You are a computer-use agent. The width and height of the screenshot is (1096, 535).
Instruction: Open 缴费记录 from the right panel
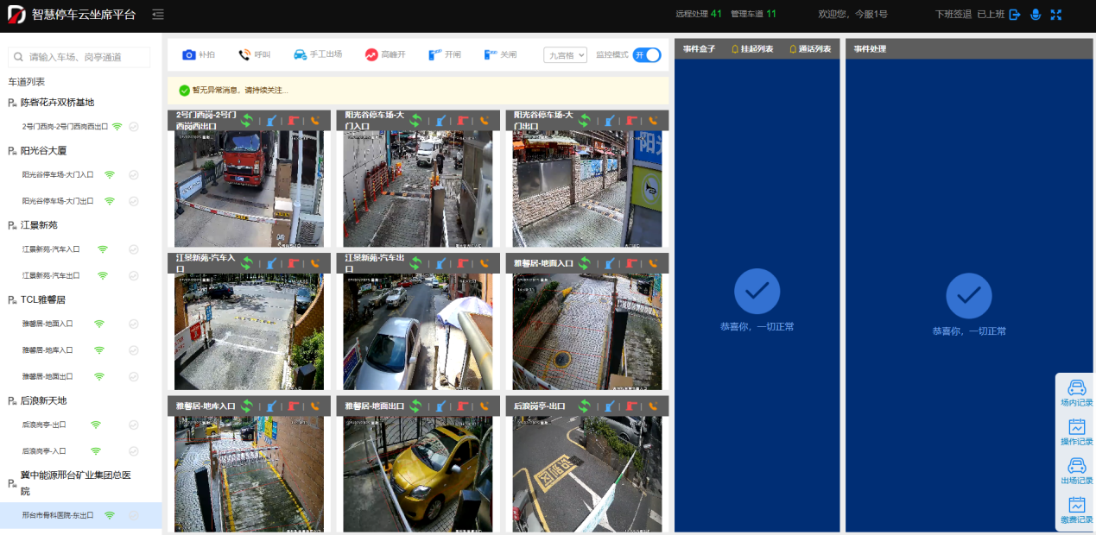coord(1076,511)
